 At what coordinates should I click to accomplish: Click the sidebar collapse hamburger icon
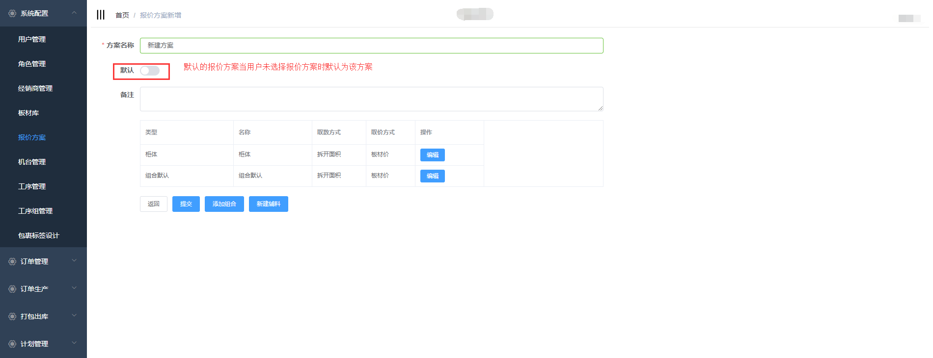[101, 15]
